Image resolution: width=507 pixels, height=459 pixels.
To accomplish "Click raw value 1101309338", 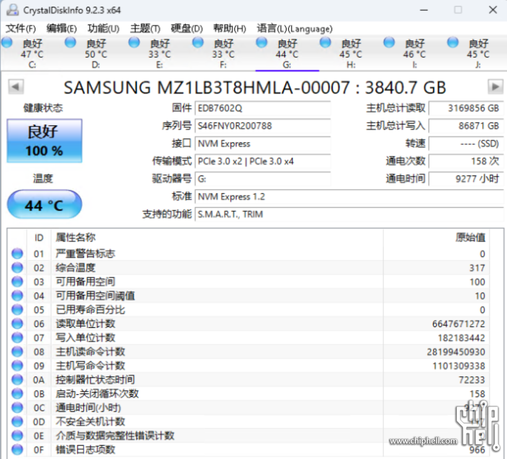I will pos(459,366).
